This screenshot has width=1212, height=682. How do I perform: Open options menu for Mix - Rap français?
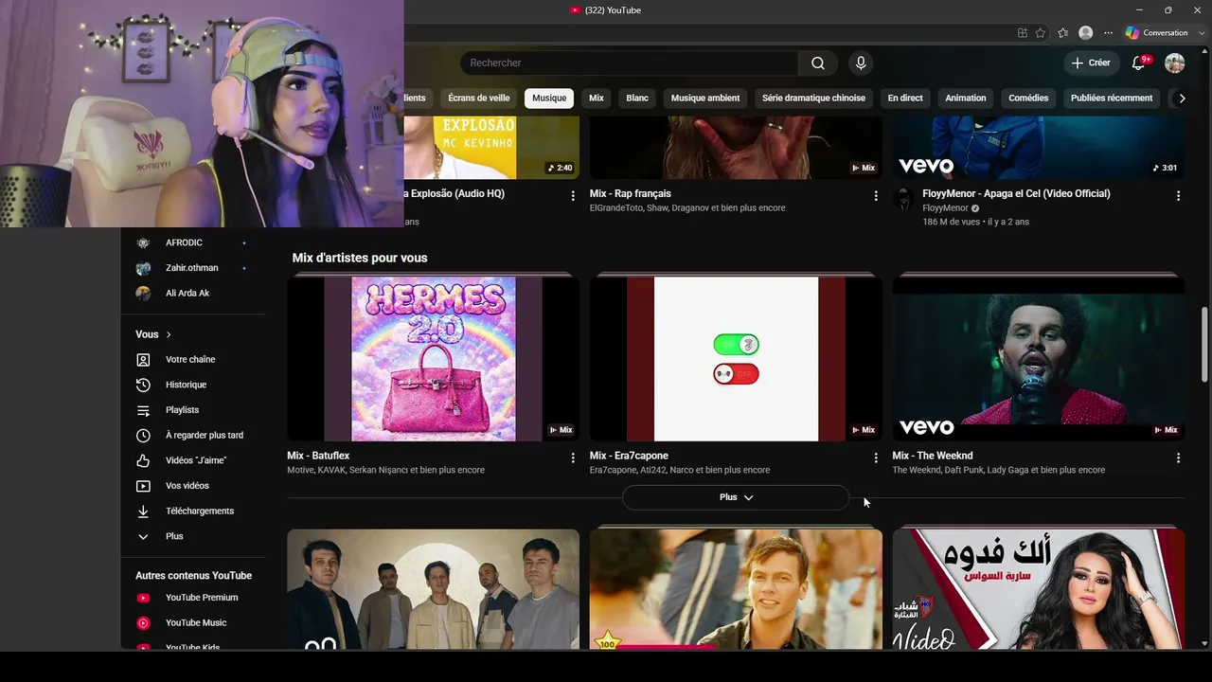(876, 195)
